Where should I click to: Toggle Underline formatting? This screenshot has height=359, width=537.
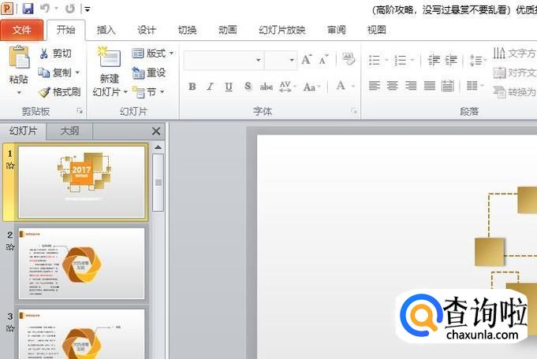229,87
